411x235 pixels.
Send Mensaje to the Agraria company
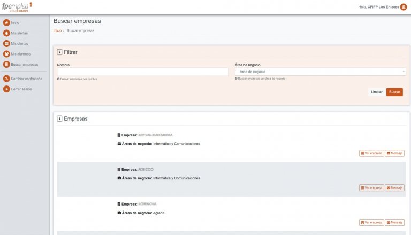(x=394, y=222)
